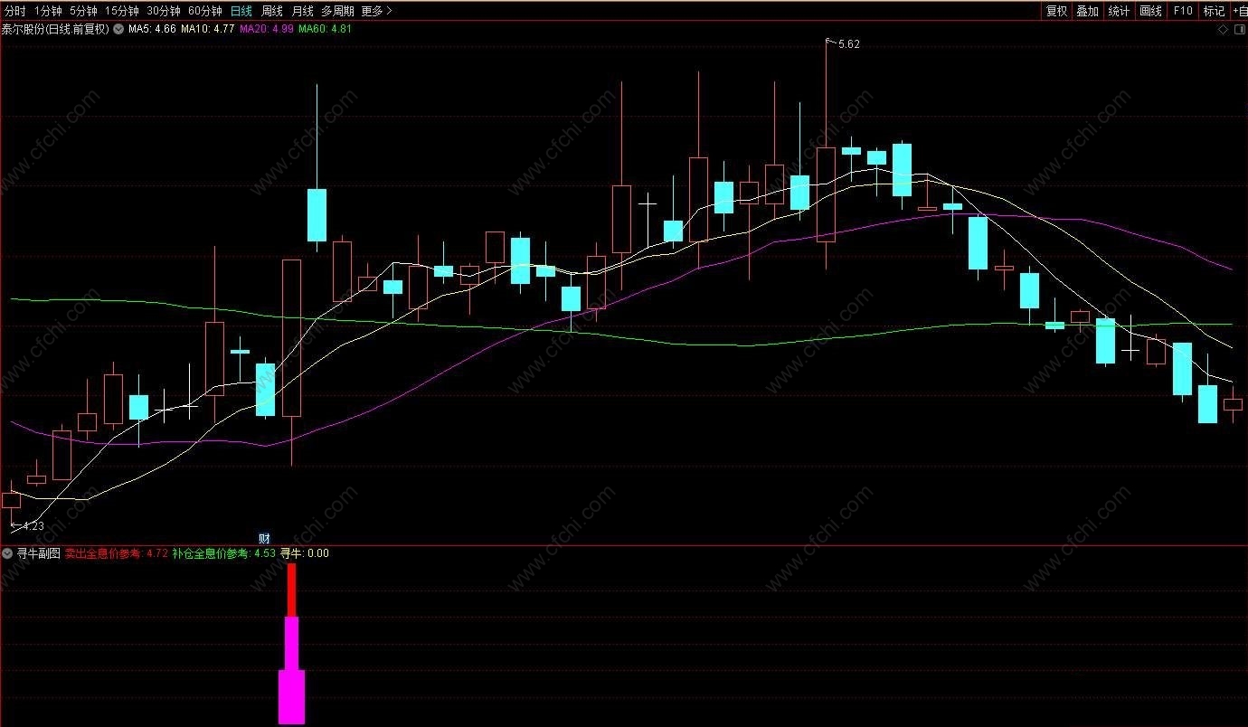
Task: Select the 15分钟 period tab
Action: [121, 11]
